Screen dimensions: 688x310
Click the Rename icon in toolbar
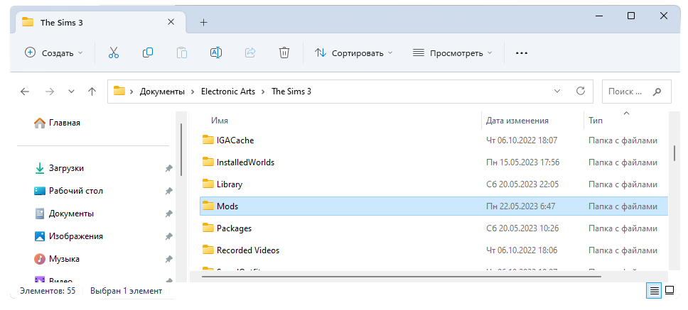click(216, 52)
